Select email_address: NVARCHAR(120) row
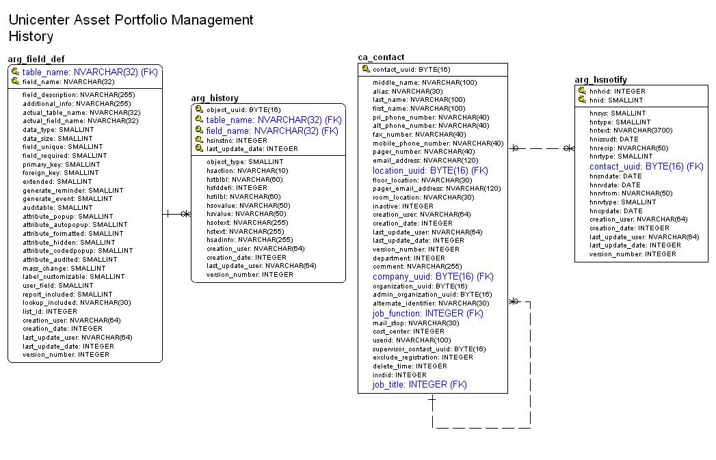The height and width of the screenshot is (460, 716). [425, 160]
